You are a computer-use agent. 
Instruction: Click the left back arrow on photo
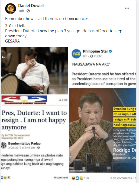[x=3, y=57]
